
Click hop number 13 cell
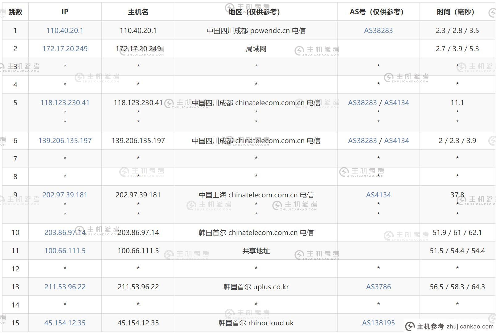[15, 287]
